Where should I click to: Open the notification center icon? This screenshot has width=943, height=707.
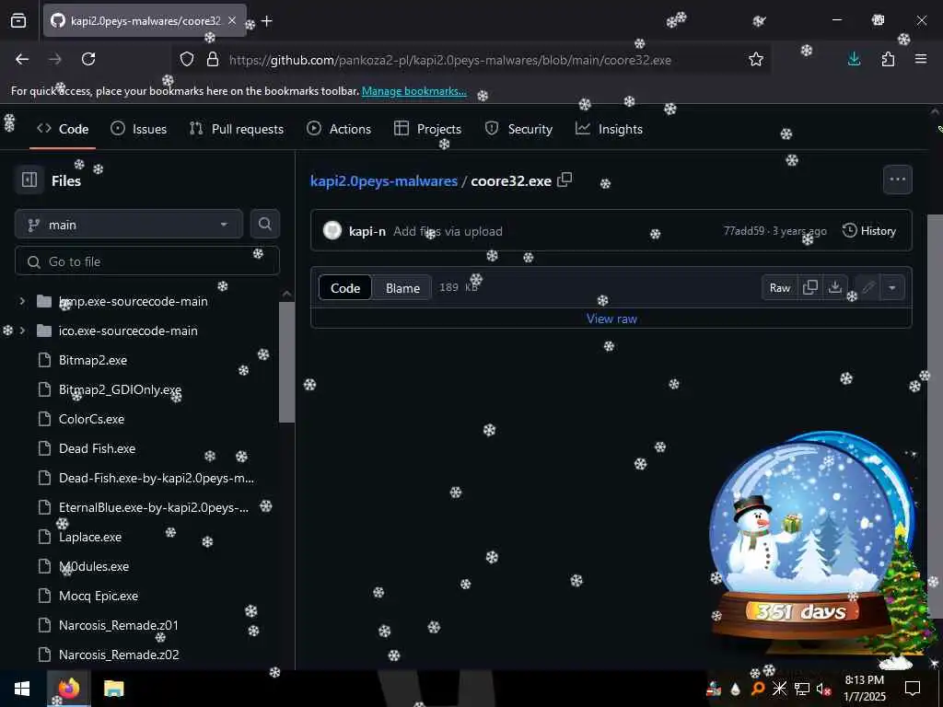[x=913, y=689]
